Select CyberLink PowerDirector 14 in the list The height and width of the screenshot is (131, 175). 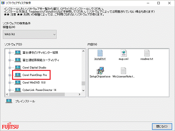pos(39,90)
